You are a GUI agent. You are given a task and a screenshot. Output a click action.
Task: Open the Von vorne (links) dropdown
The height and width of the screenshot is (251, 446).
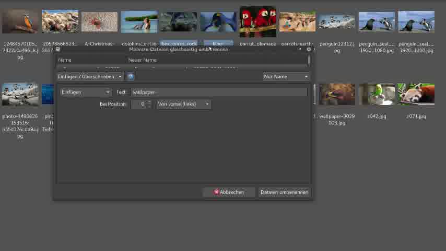click(183, 104)
